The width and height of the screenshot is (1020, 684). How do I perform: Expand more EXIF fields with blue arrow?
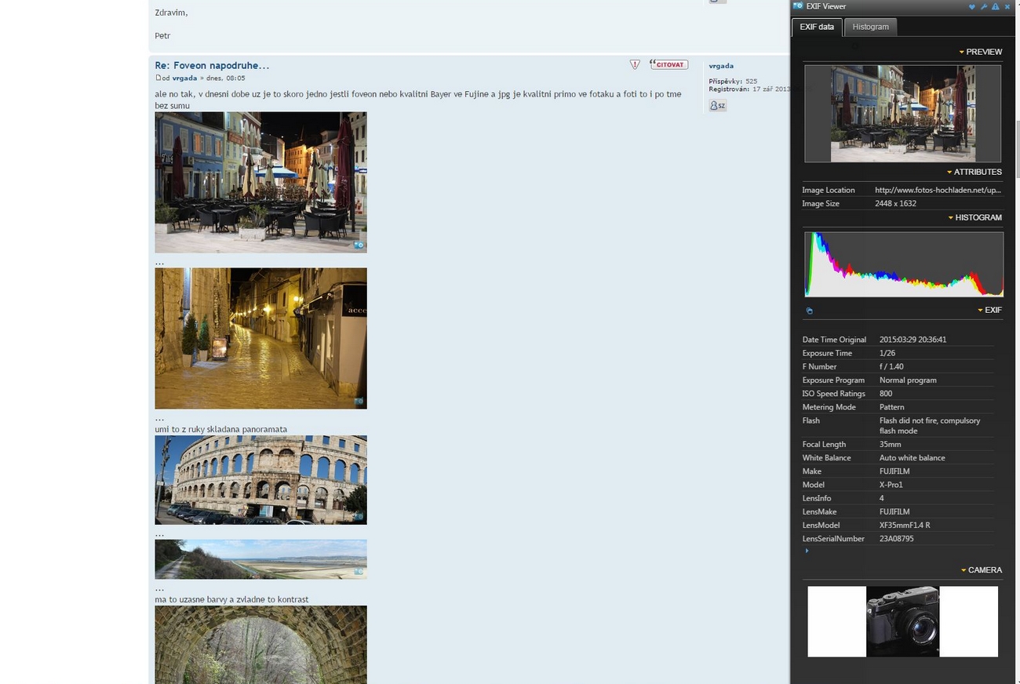coord(807,551)
